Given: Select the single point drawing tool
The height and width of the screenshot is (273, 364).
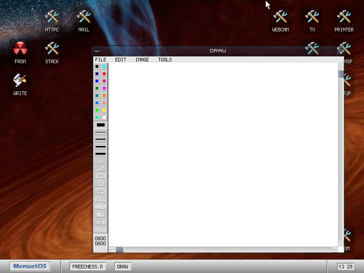Looking at the screenshot, I should 100,161.
